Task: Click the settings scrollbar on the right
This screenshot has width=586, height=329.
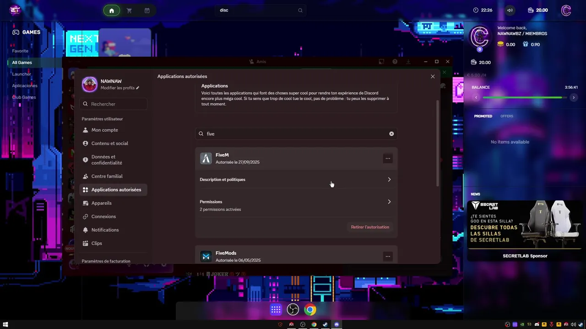Action: (x=438, y=143)
